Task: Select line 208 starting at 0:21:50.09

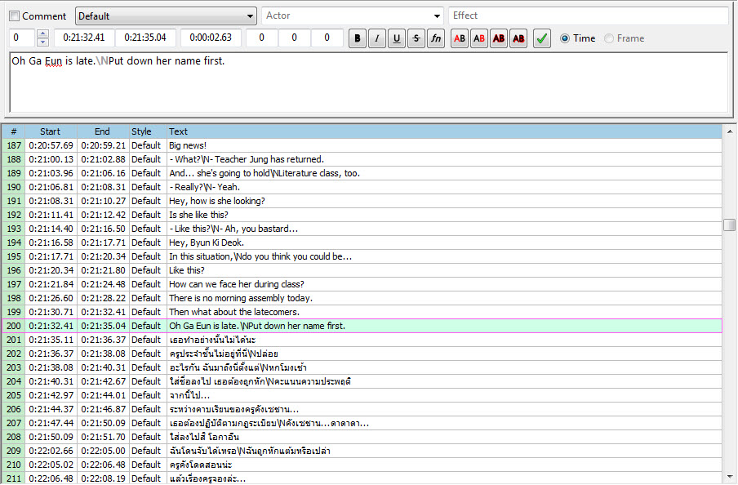Action: (x=362, y=437)
